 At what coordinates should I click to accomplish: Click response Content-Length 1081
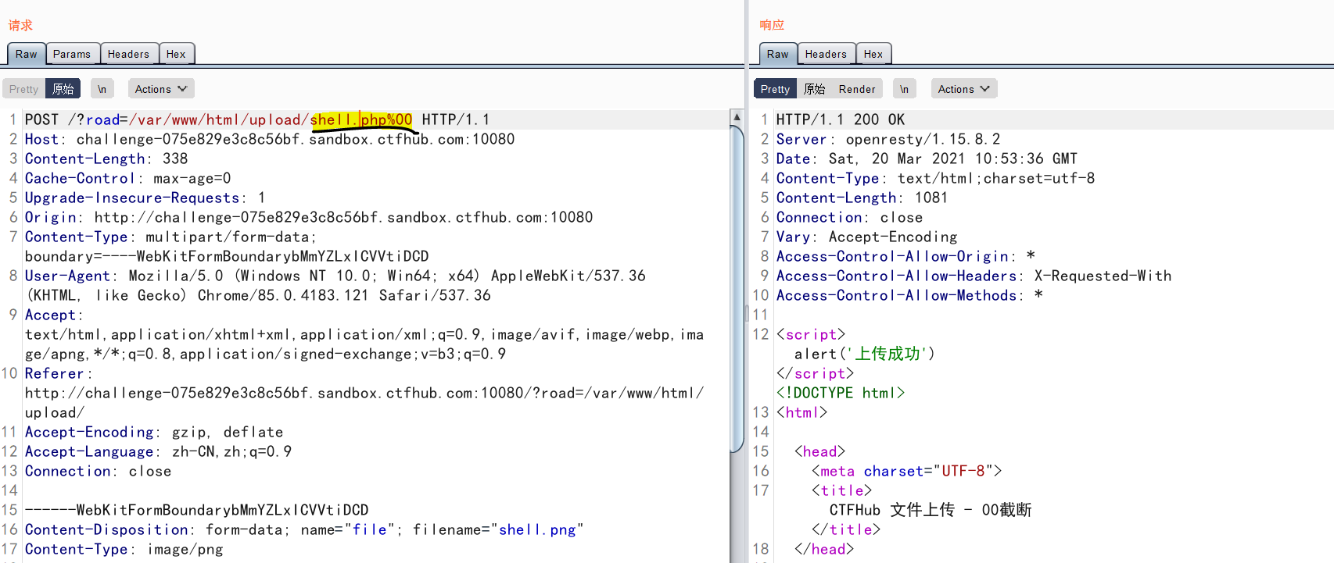[862, 198]
